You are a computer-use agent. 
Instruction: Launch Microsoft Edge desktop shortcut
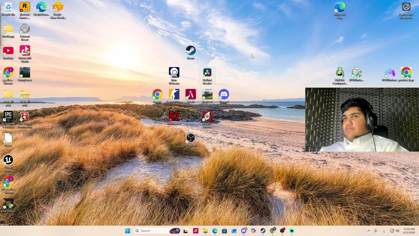point(340,10)
